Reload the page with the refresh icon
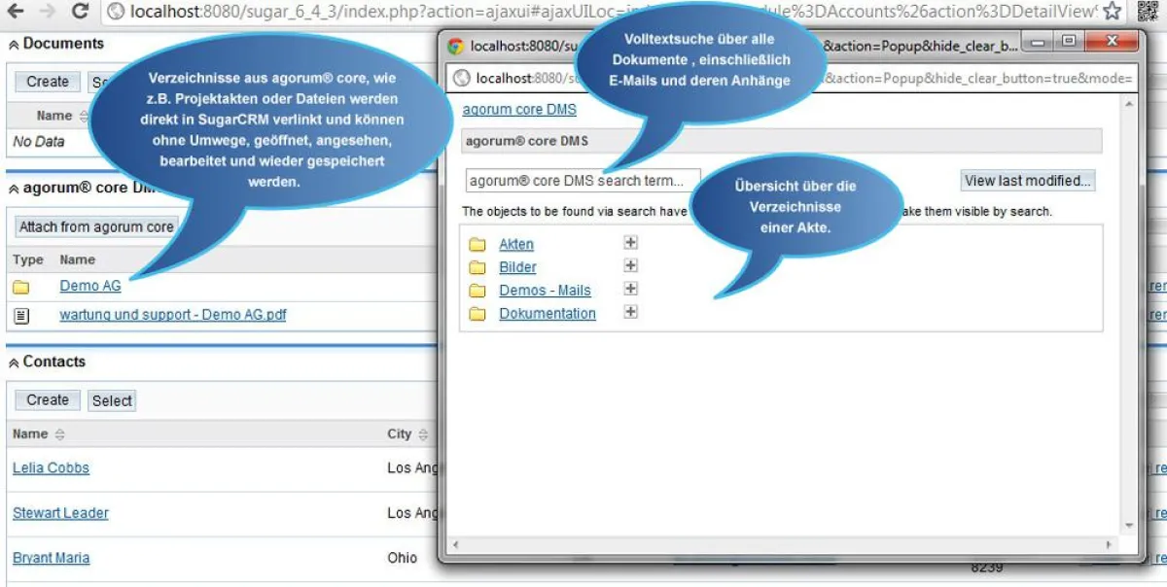Screen dimensions: 1167x587 (x=81, y=12)
